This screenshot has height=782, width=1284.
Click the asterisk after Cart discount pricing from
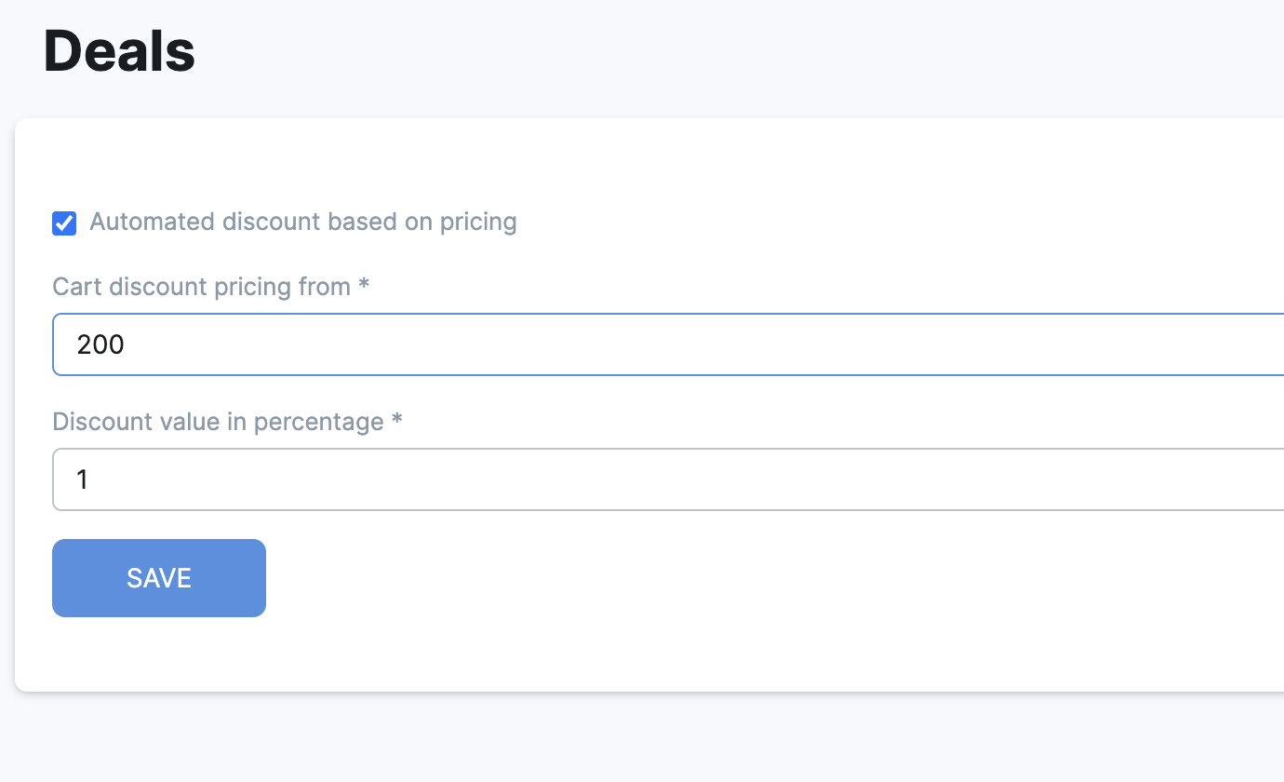tap(364, 285)
